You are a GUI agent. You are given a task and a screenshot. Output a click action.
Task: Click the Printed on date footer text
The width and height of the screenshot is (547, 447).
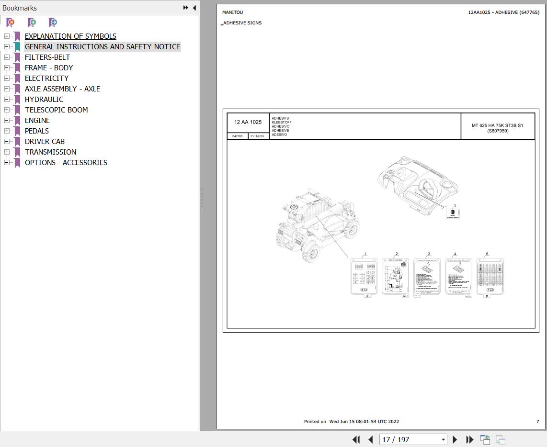(x=351, y=422)
